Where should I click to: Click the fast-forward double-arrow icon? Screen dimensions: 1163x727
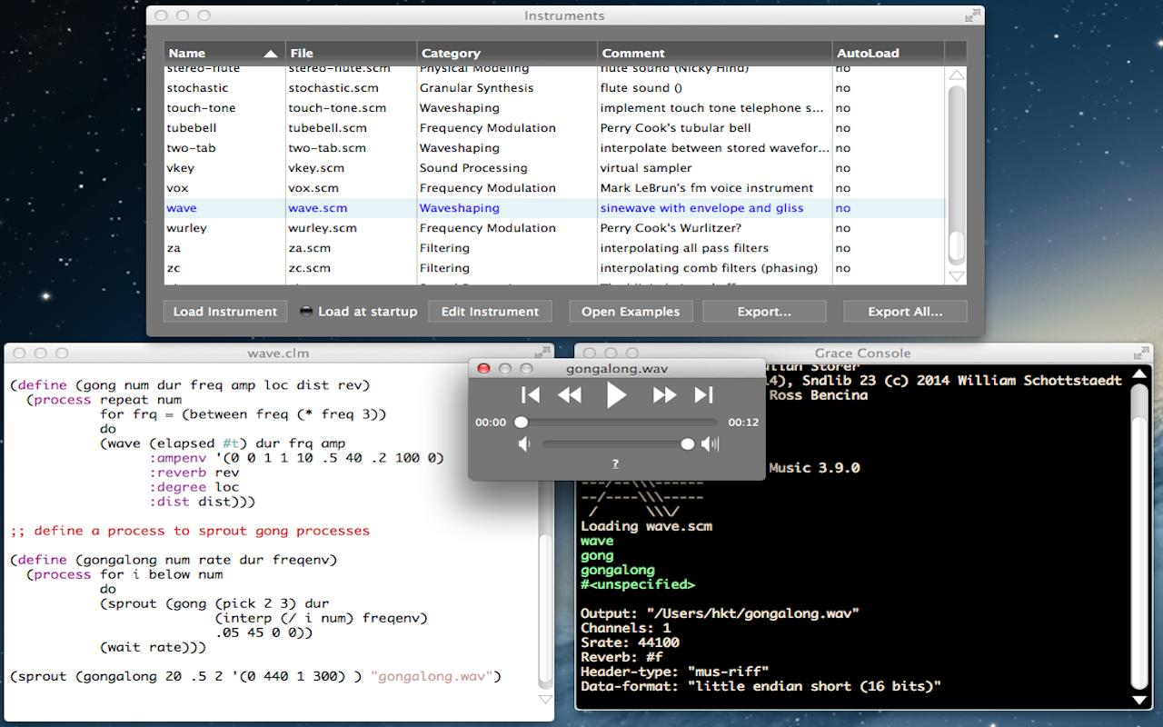tap(664, 394)
